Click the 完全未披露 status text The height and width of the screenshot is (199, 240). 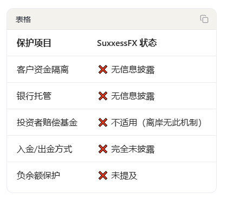[133, 149]
